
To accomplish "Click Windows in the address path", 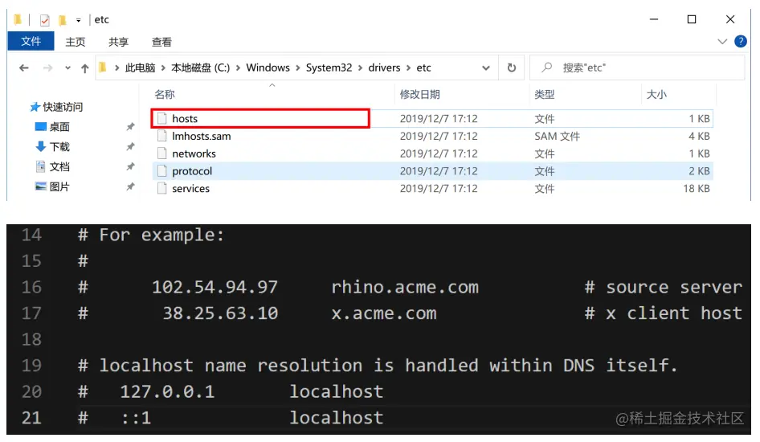I will coord(268,68).
